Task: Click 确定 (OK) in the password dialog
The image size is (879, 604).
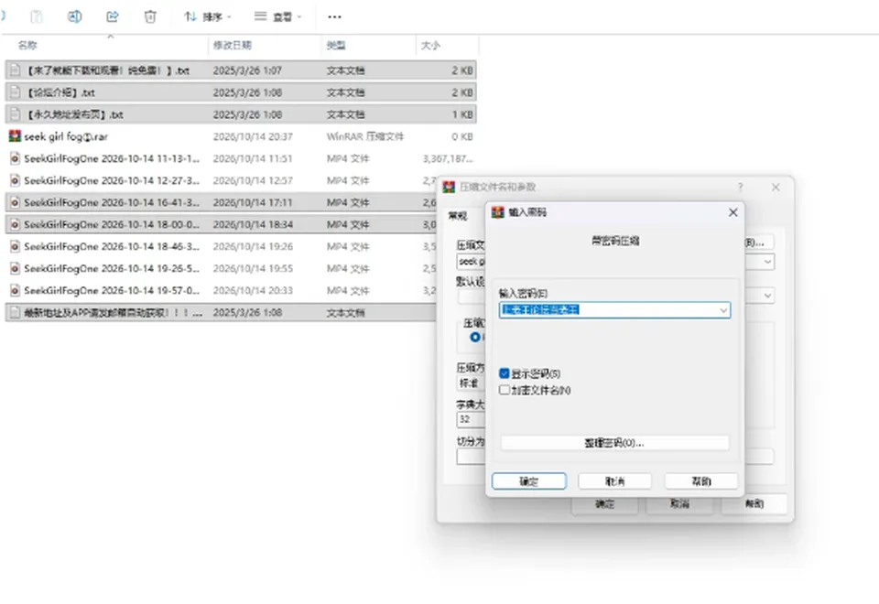Action: 529,481
